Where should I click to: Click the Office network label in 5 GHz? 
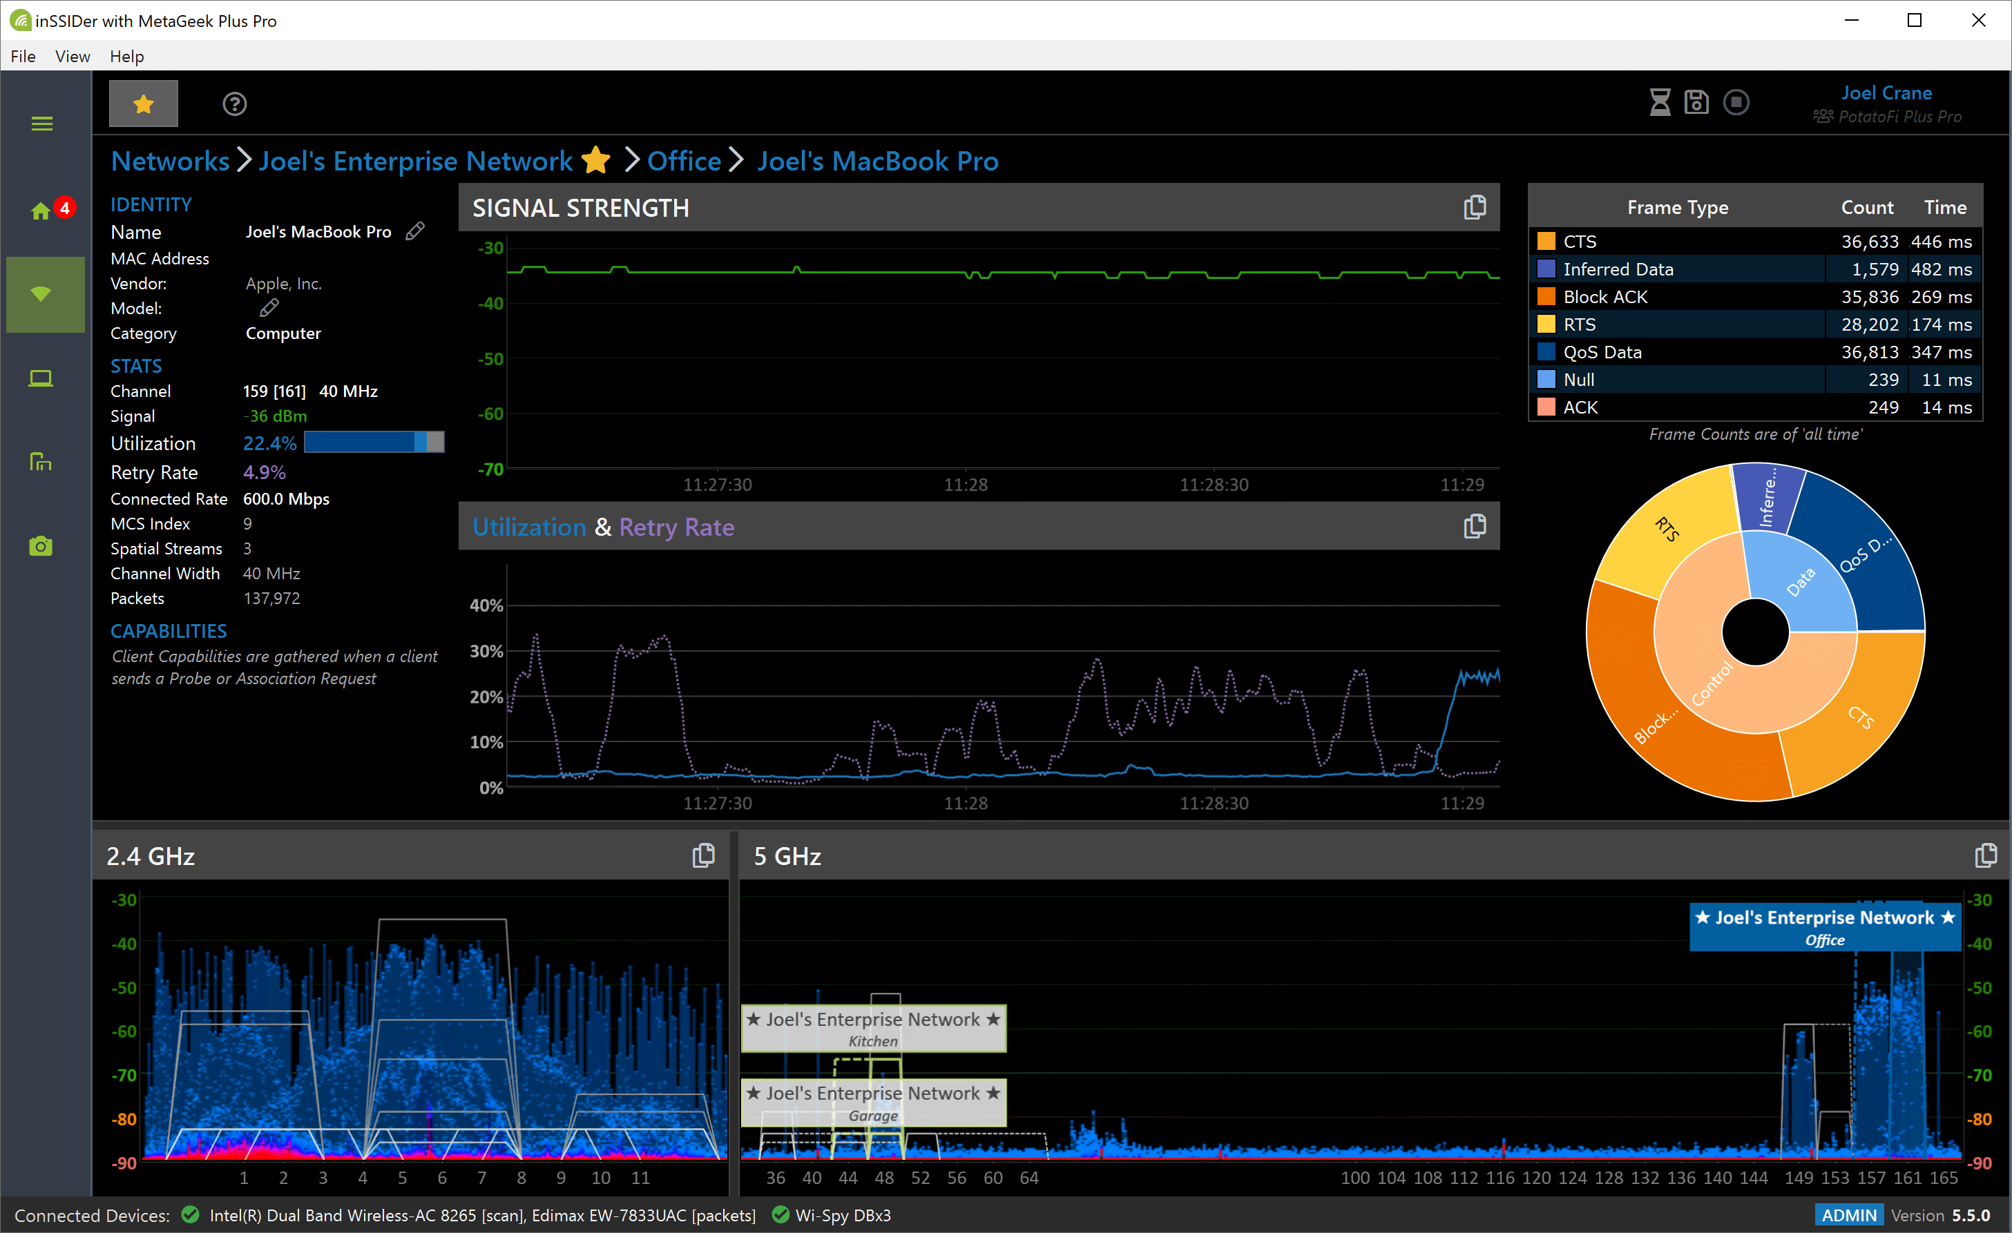click(1825, 927)
